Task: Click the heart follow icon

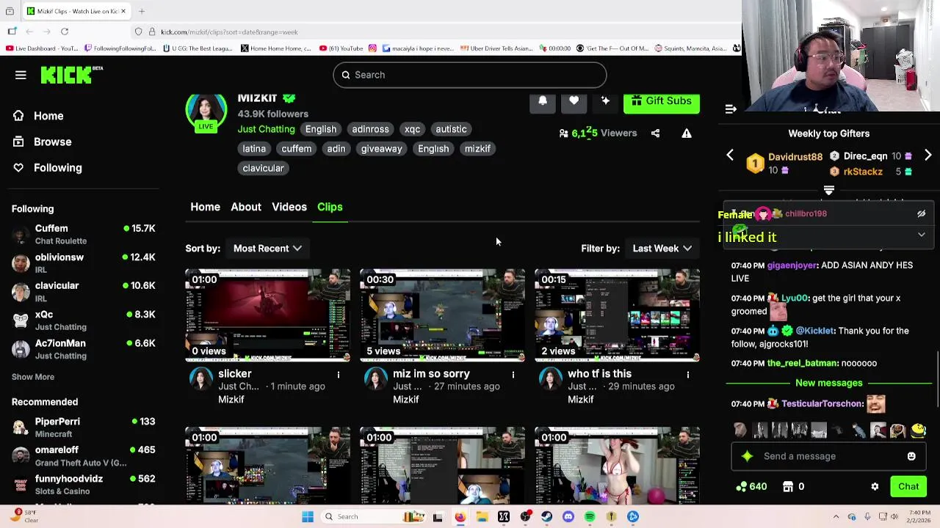Action: (574, 101)
